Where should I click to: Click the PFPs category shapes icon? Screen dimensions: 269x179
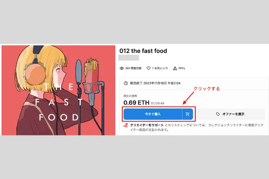point(175,68)
